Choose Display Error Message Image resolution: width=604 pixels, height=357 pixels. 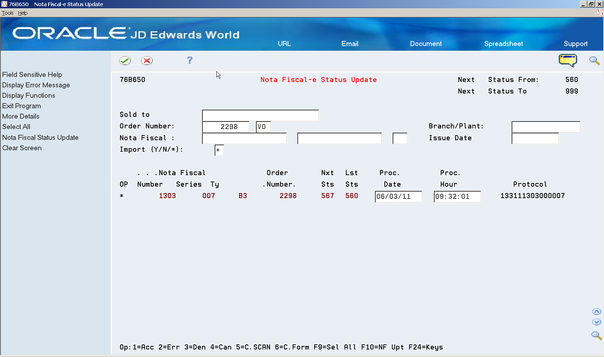(36, 85)
